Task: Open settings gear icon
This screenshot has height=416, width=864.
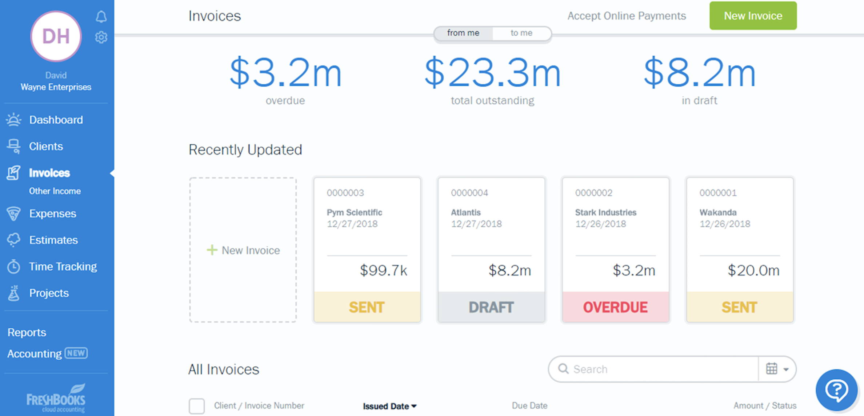Action: (x=101, y=37)
